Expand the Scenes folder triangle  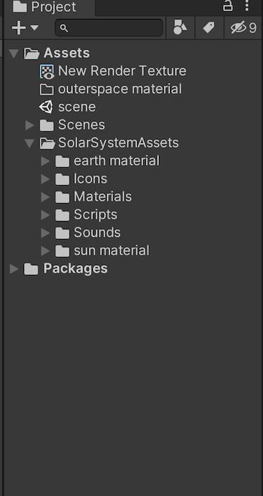[x=30, y=125]
